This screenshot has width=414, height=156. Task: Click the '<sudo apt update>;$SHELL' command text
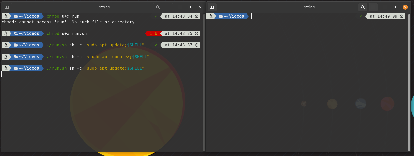tap(117, 57)
